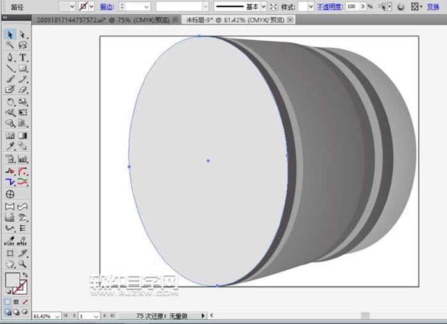This screenshot has width=447, height=324.
Task: Select the black arrow Selection tool
Action: (x=10, y=34)
